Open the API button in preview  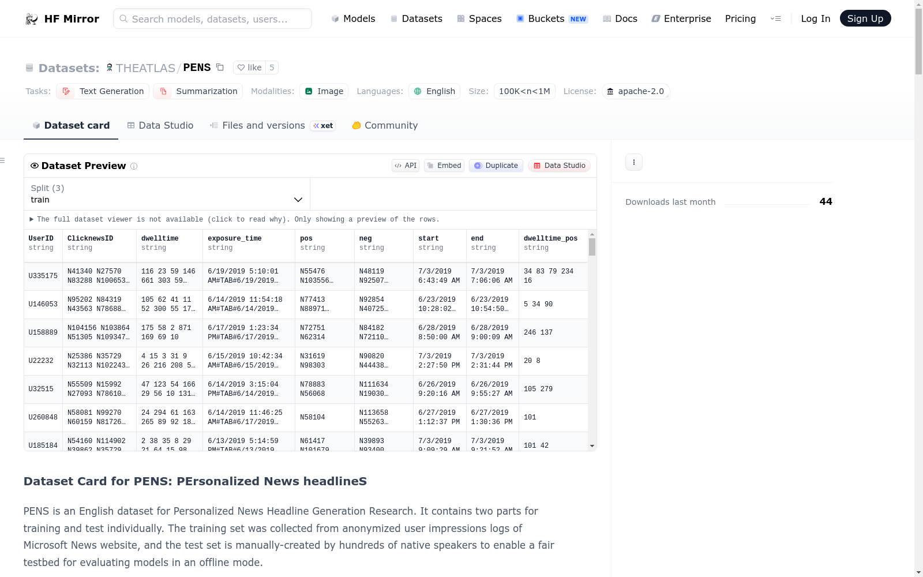tap(406, 166)
